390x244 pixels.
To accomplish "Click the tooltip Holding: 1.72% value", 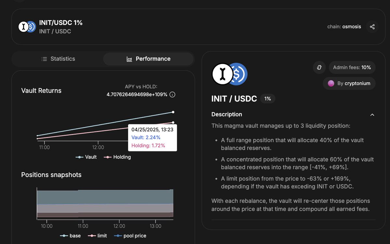I will tap(148, 145).
